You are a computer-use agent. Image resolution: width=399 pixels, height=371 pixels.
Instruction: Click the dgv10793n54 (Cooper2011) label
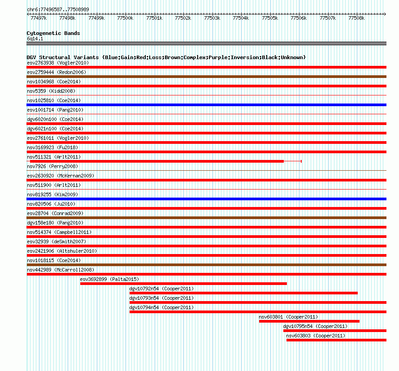(x=161, y=298)
